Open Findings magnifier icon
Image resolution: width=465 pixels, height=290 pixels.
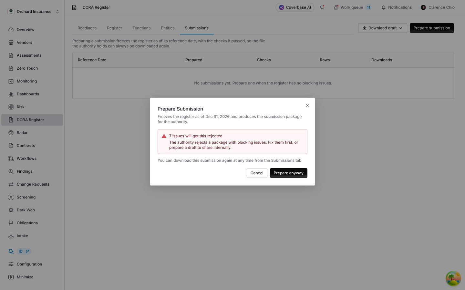11,171
